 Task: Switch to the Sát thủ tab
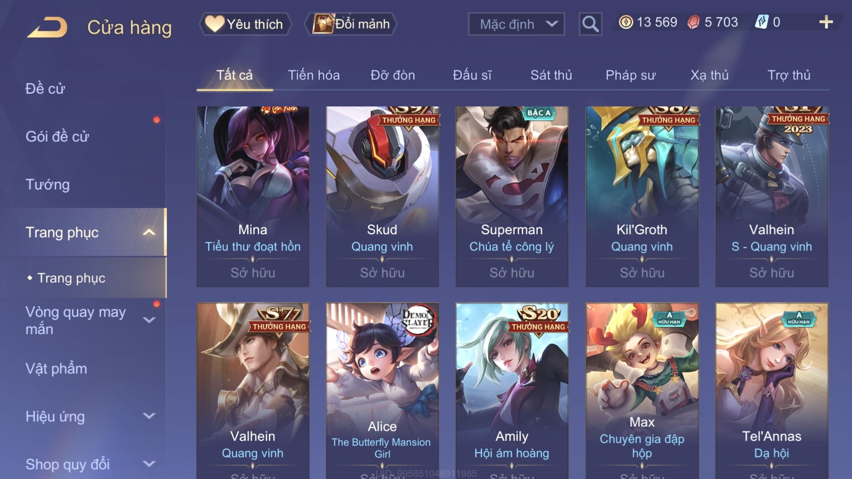551,75
